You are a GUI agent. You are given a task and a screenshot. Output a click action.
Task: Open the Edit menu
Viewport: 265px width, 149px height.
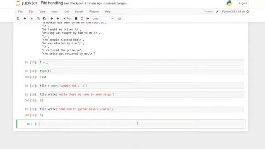[x=31, y=12]
